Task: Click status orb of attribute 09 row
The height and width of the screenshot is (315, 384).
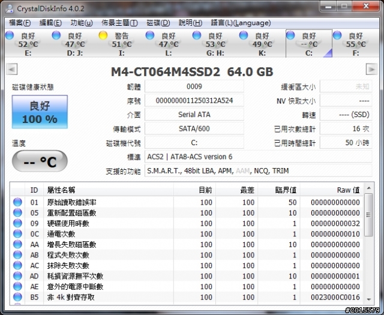Action: pos(17,223)
